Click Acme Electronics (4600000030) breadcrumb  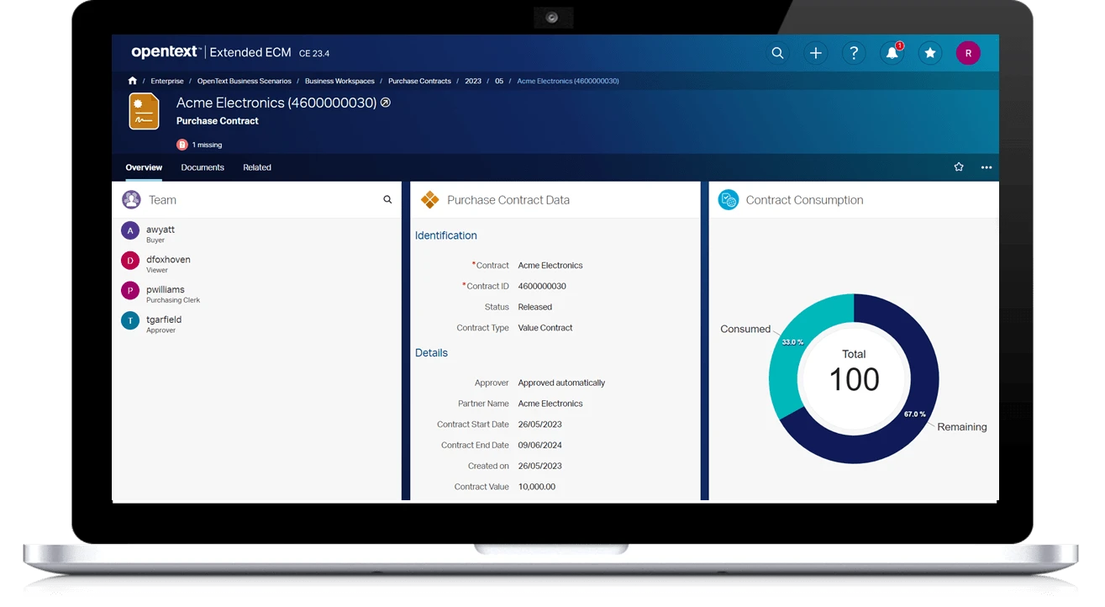click(x=568, y=82)
